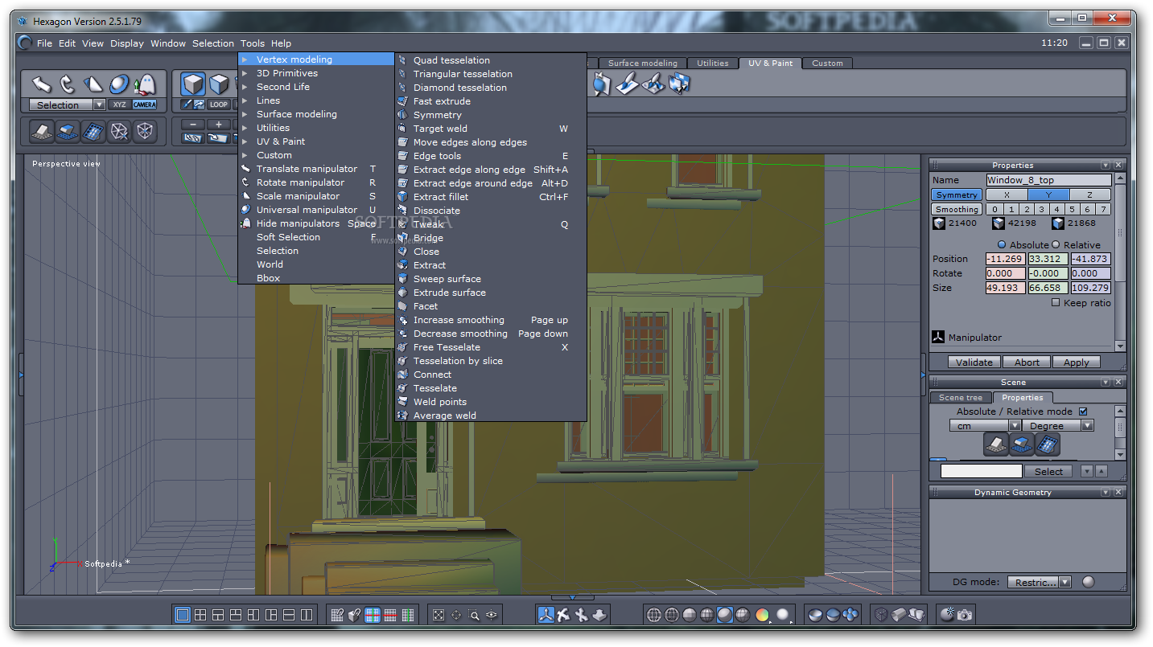The height and width of the screenshot is (647, 1153).
Task: Toggle the CAMERA mode button
Action: (145, 104)
